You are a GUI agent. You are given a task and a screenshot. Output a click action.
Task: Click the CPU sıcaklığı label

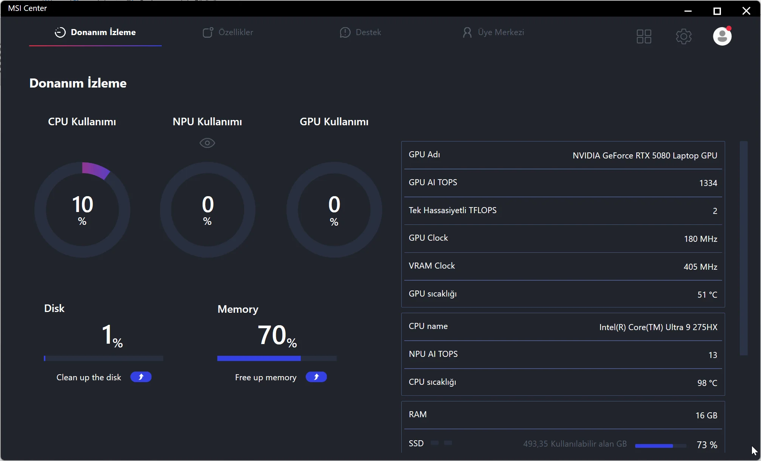(x=432, y=382)
